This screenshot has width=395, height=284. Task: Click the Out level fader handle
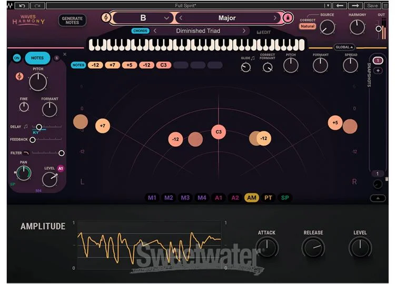378,29
